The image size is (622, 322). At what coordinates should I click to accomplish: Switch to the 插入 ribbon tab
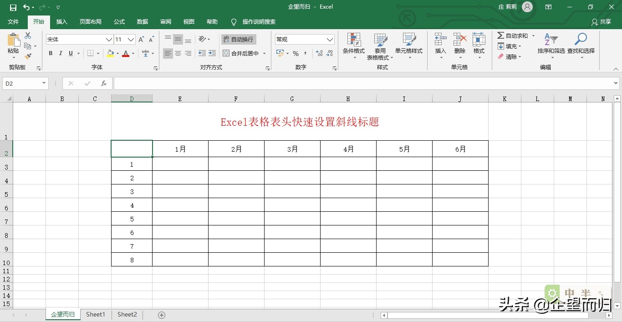click(62, 21)
